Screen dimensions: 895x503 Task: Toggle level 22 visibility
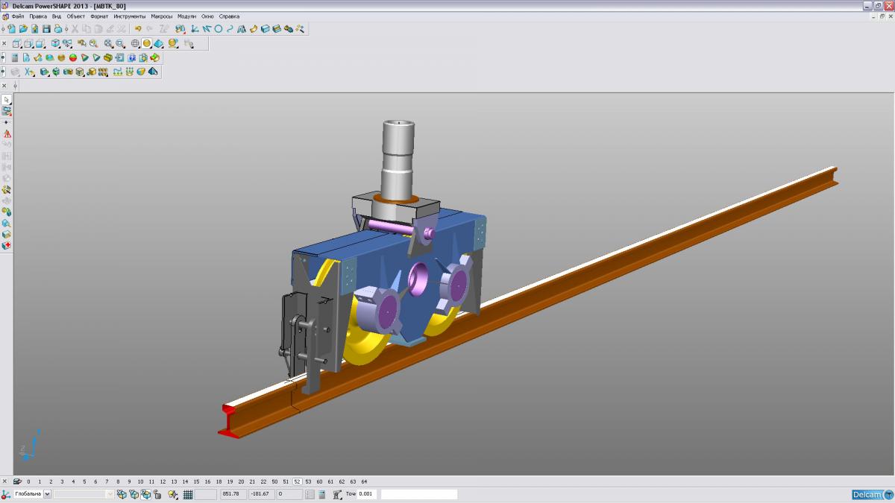tap(263, 481)
